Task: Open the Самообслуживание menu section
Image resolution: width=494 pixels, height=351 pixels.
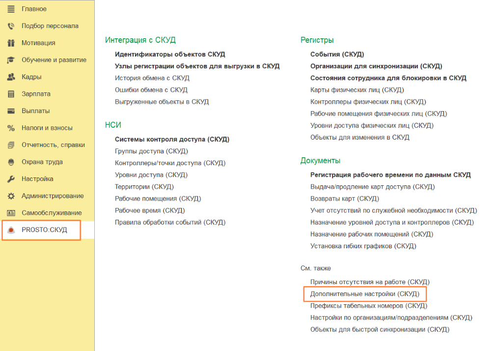Action: [51, 213]
